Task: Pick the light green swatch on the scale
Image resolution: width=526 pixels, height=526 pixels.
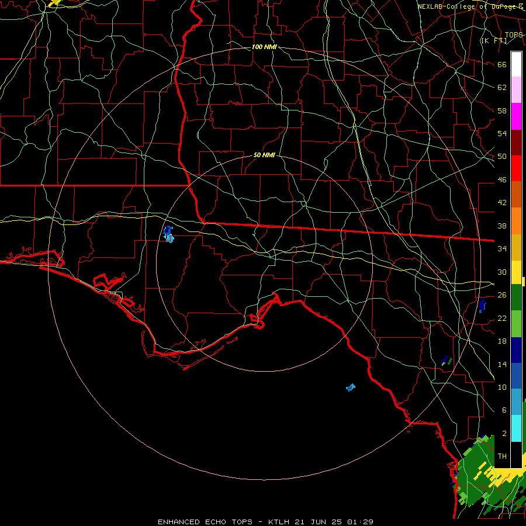Action: click(x=516, y=324)
